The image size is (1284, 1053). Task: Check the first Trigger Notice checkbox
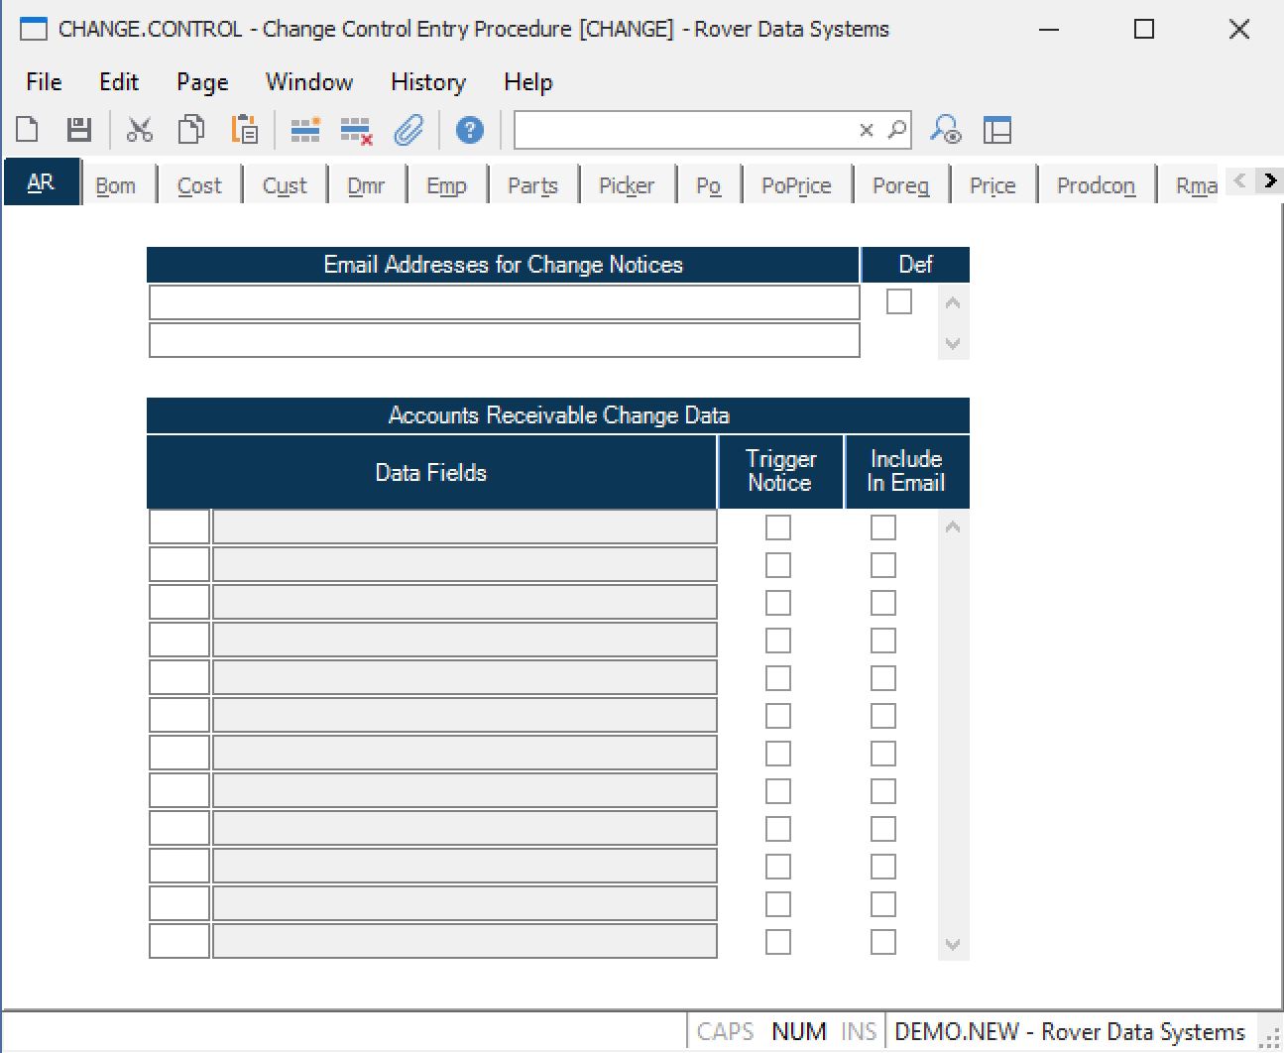coord(778,527)
